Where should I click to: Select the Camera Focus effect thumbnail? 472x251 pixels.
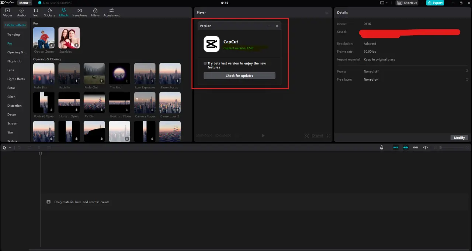tap(145, 102)
